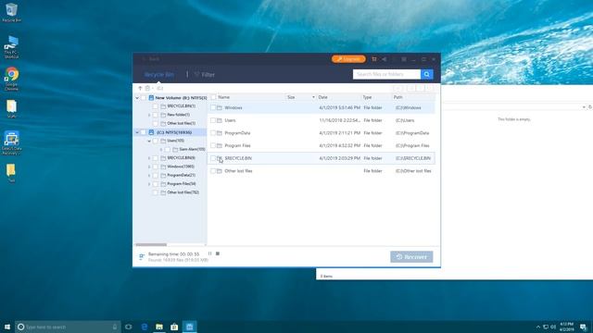Collapse the (C:) NTFS tree node
Viewport: 593px width, 333px height.
(x=137, y=132)
